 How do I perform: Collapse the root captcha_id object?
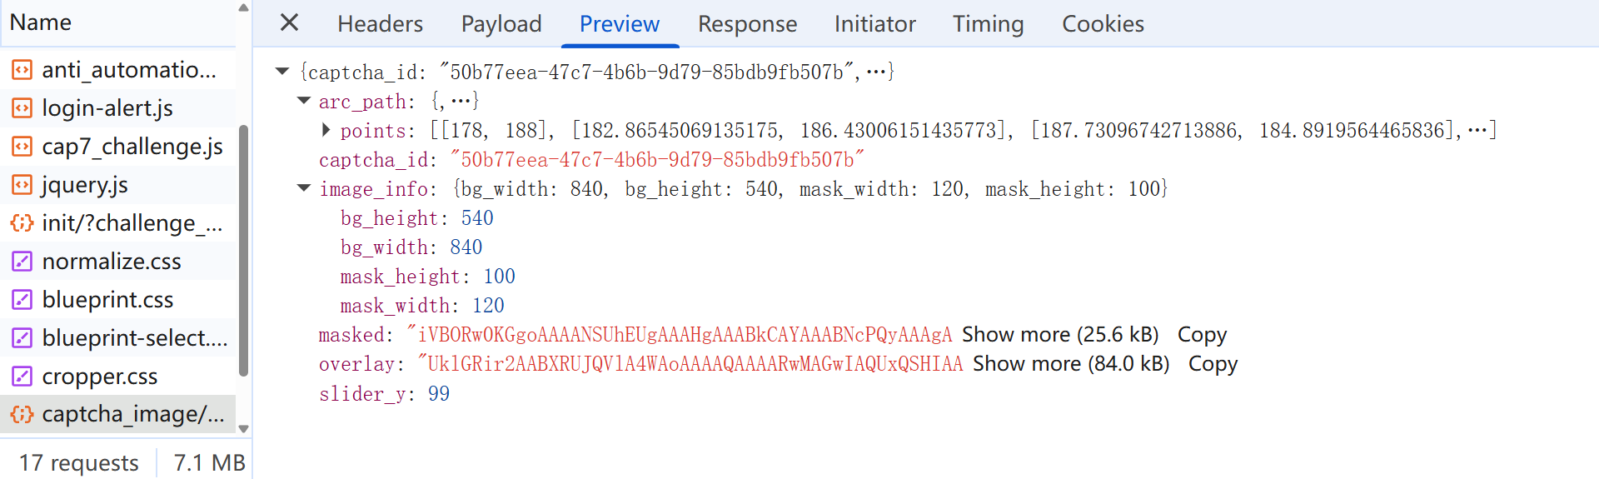pos(282,72)
